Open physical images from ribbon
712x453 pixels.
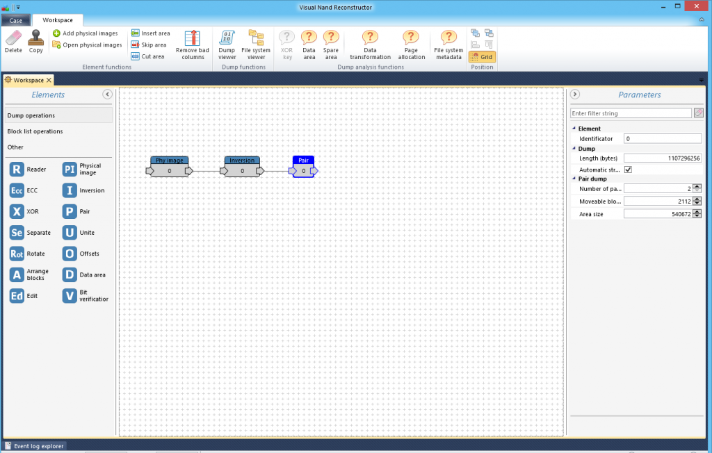point(87,45)
